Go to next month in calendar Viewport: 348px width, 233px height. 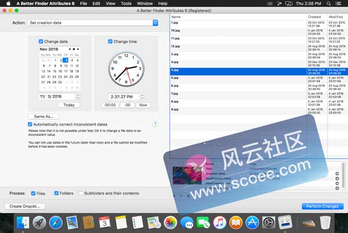tap(78, 49)
